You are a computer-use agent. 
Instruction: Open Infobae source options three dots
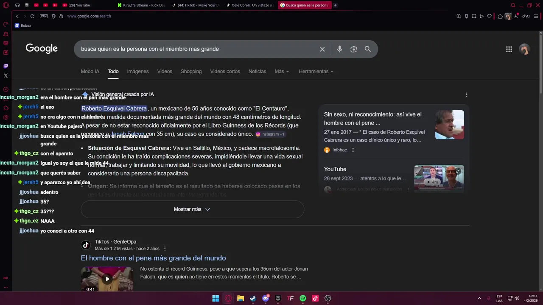coord(353,150)
